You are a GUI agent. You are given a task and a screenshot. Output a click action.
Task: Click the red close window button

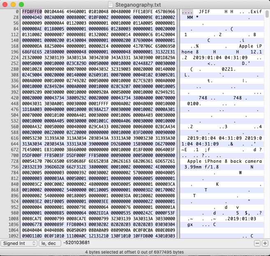coord(5,5)
